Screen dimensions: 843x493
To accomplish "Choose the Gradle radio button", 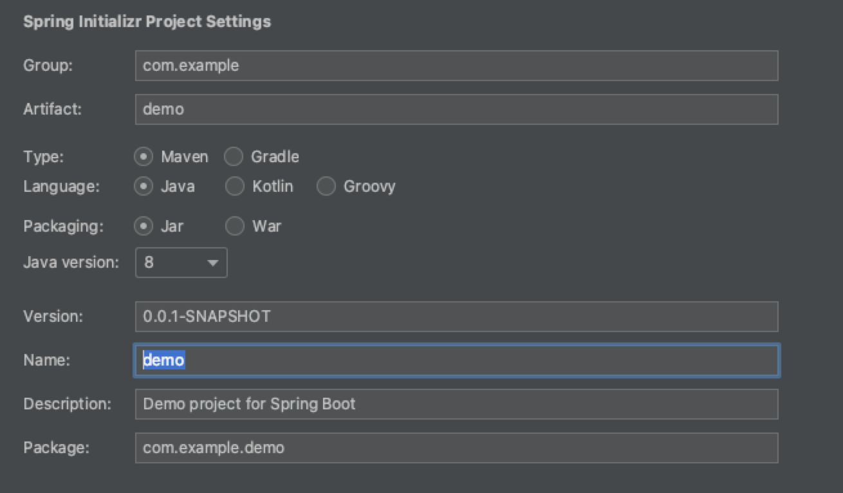I will point(234,156).
